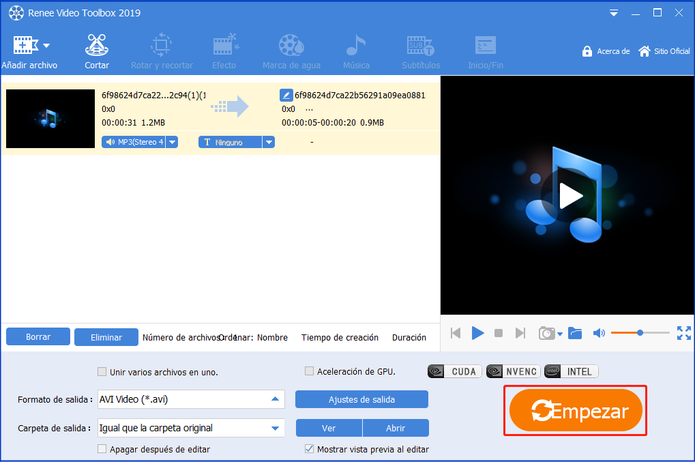Screen dimensions: 695x462
Task: Open the Subtítulos tool
Action: tap(421, 53)
